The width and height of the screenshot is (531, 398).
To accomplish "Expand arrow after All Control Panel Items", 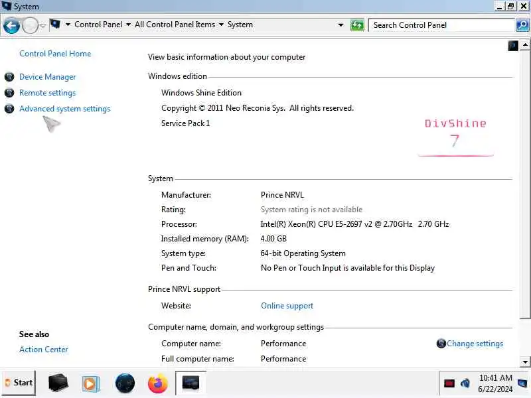I will point(221,25).
